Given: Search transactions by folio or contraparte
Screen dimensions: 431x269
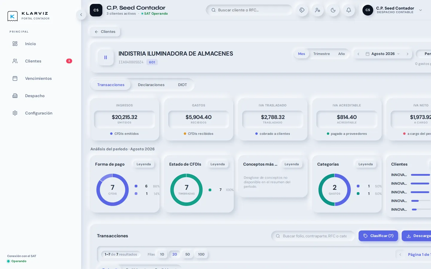Looking at the screenshot, I should click(313, 236).
